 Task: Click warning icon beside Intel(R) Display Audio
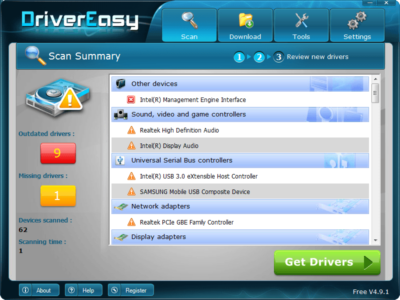tap(131, 145)
